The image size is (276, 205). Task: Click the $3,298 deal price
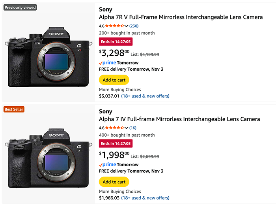pos(114,53)
